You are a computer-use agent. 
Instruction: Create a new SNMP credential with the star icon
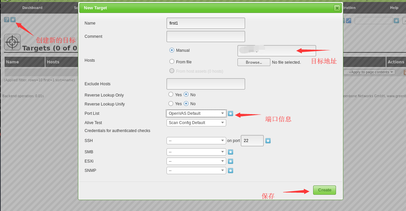[x=231, y=171]
